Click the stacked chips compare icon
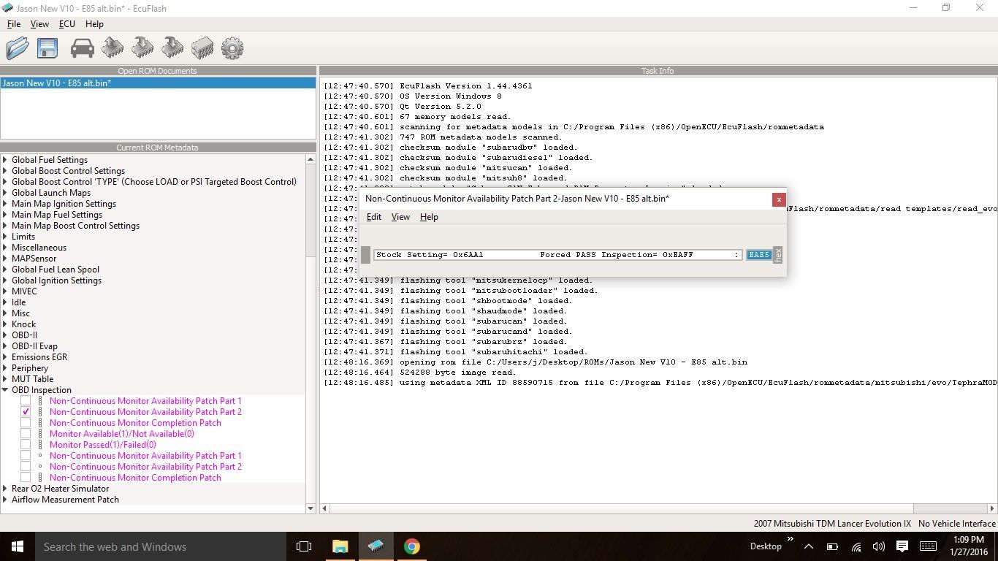Image resolution: width=998 pixels, height=561 pixels. [202, 48]
